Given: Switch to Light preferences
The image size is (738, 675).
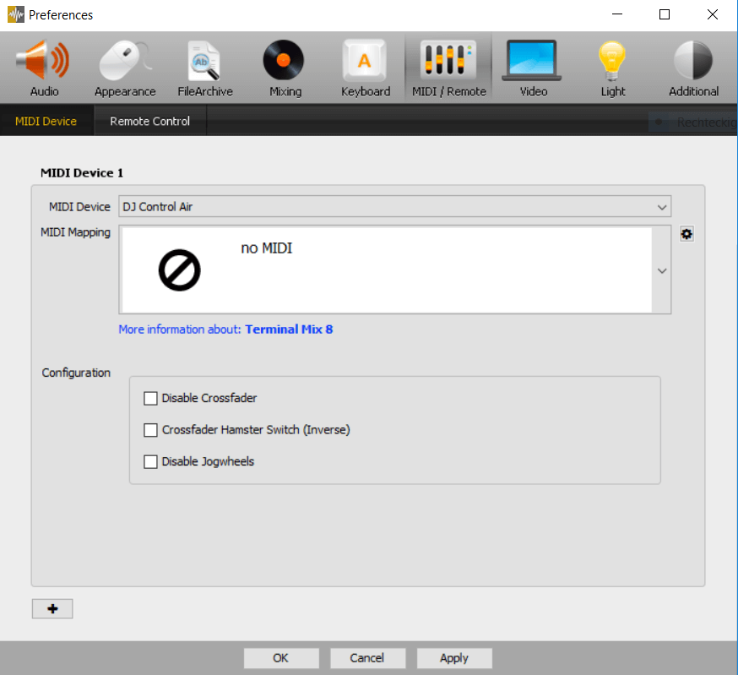Looking at the screenshot, I should pos(613,68).
